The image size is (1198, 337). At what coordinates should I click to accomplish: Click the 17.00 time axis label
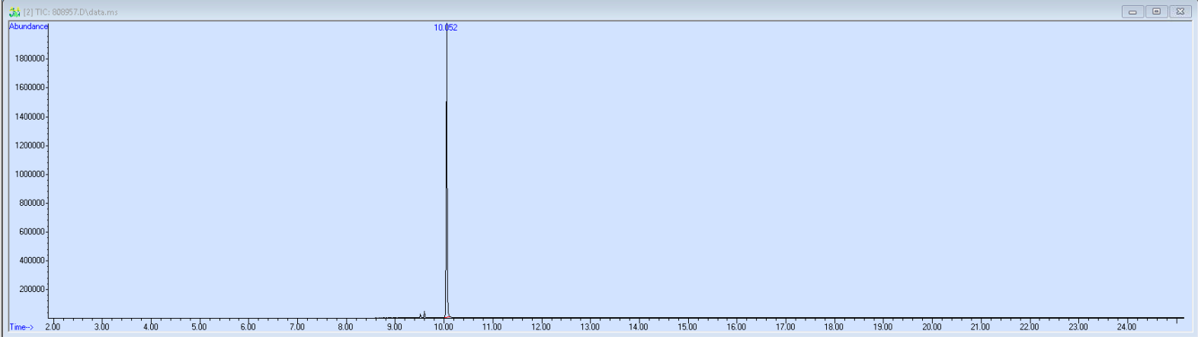(x=785, y=327)
